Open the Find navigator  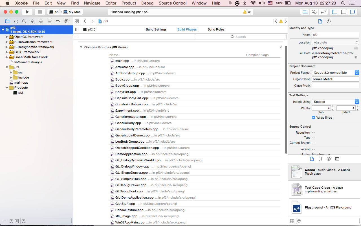pos(24,21)
